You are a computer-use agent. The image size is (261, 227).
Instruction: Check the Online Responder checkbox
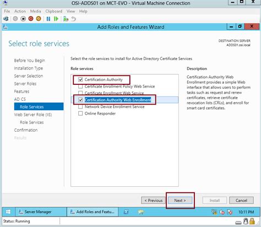[80, 113]
